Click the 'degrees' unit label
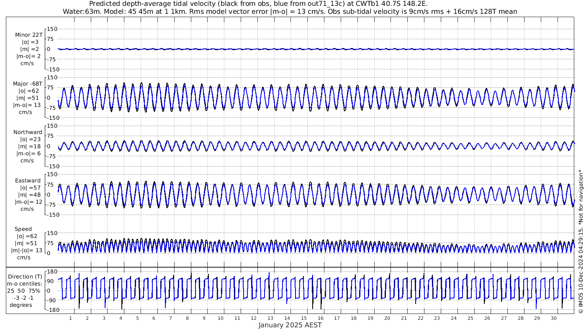 coord(21,305)
